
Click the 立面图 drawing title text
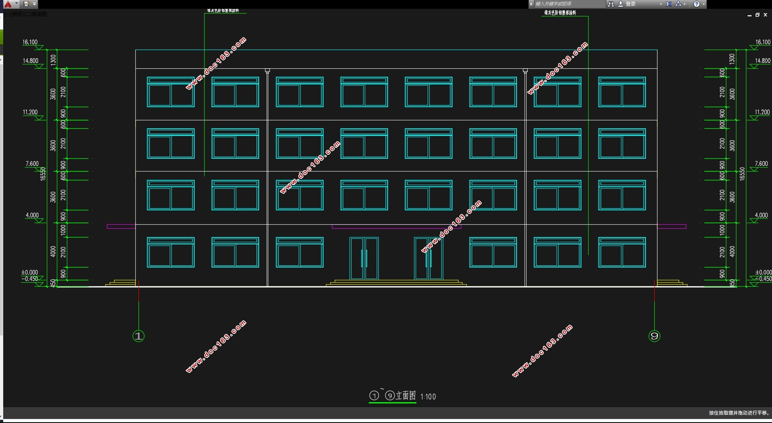(x=406, y=396)
